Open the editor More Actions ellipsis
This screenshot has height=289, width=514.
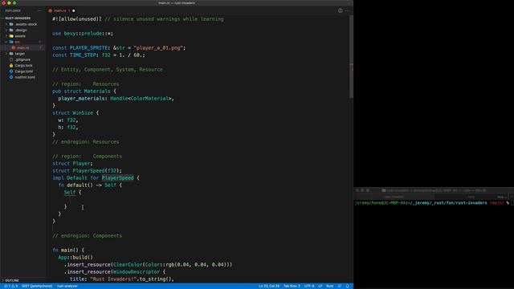[x=347, y=10]
